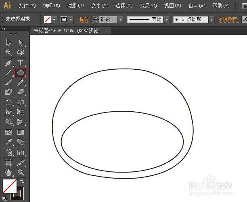247x202 pixels.
Task: Open the 帮助(H) menu
Action: coord(221,6)
